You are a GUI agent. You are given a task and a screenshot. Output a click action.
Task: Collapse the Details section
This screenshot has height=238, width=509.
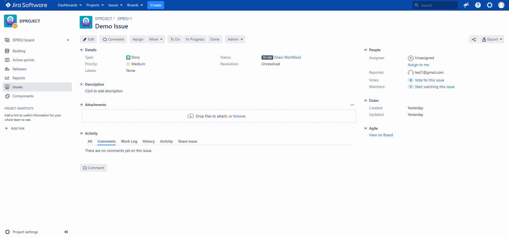(82, 50)
